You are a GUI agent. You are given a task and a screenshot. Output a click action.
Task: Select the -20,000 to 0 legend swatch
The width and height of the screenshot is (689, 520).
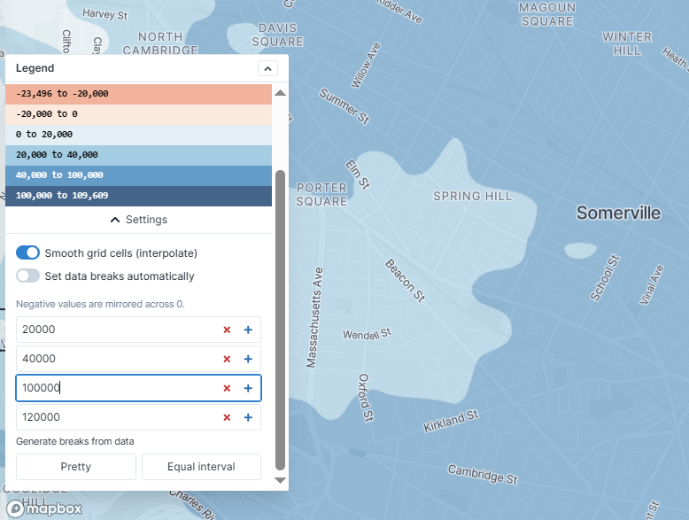tap(138, 114)
